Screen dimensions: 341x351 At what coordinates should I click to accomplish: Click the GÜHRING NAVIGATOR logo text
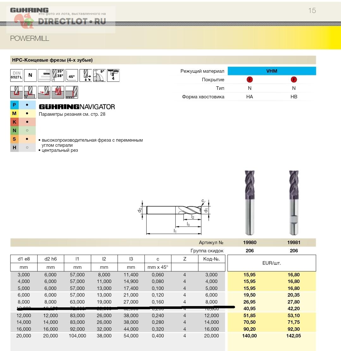click(77, 107)
